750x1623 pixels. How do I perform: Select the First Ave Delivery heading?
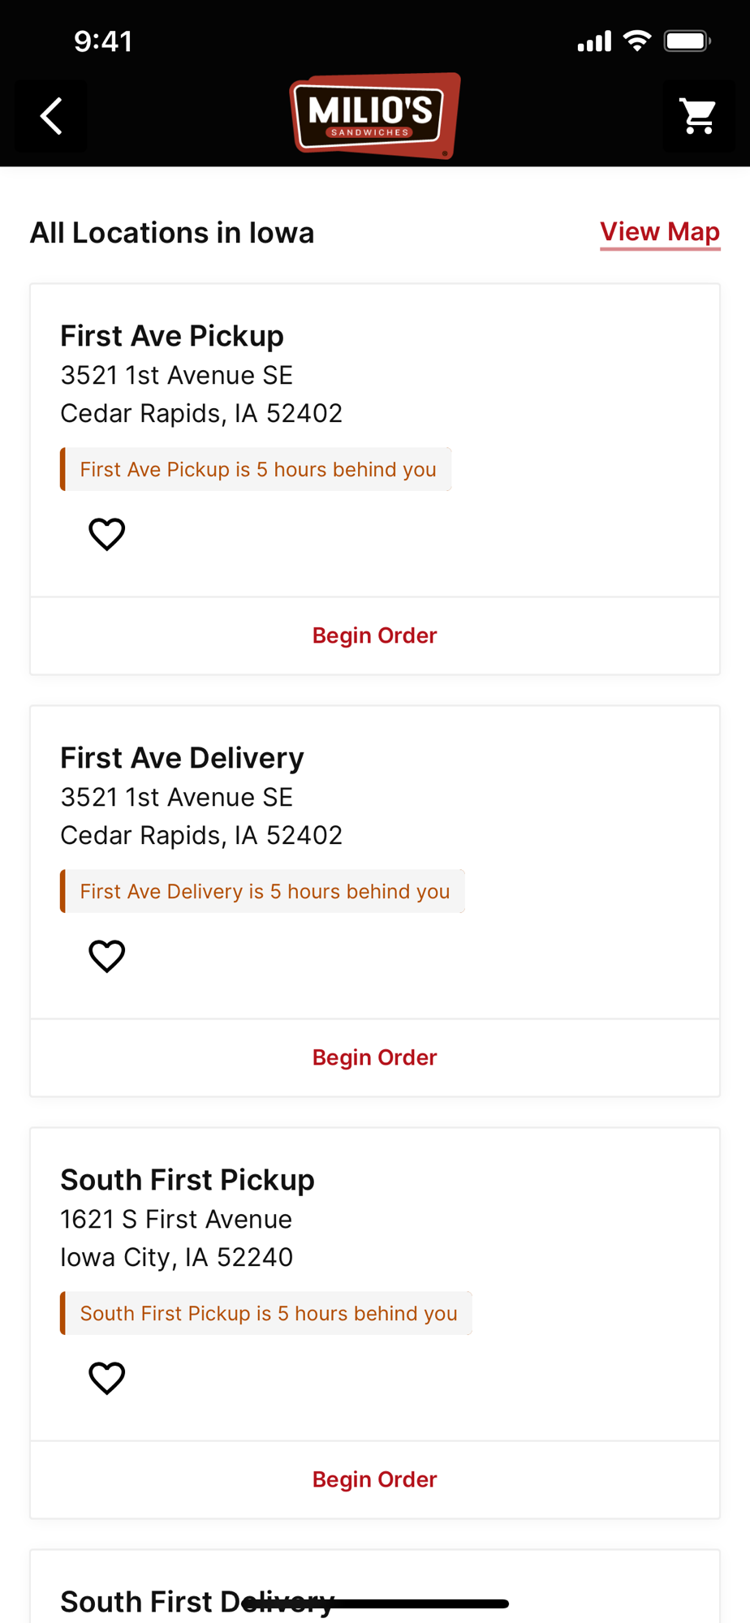[182, 758]
